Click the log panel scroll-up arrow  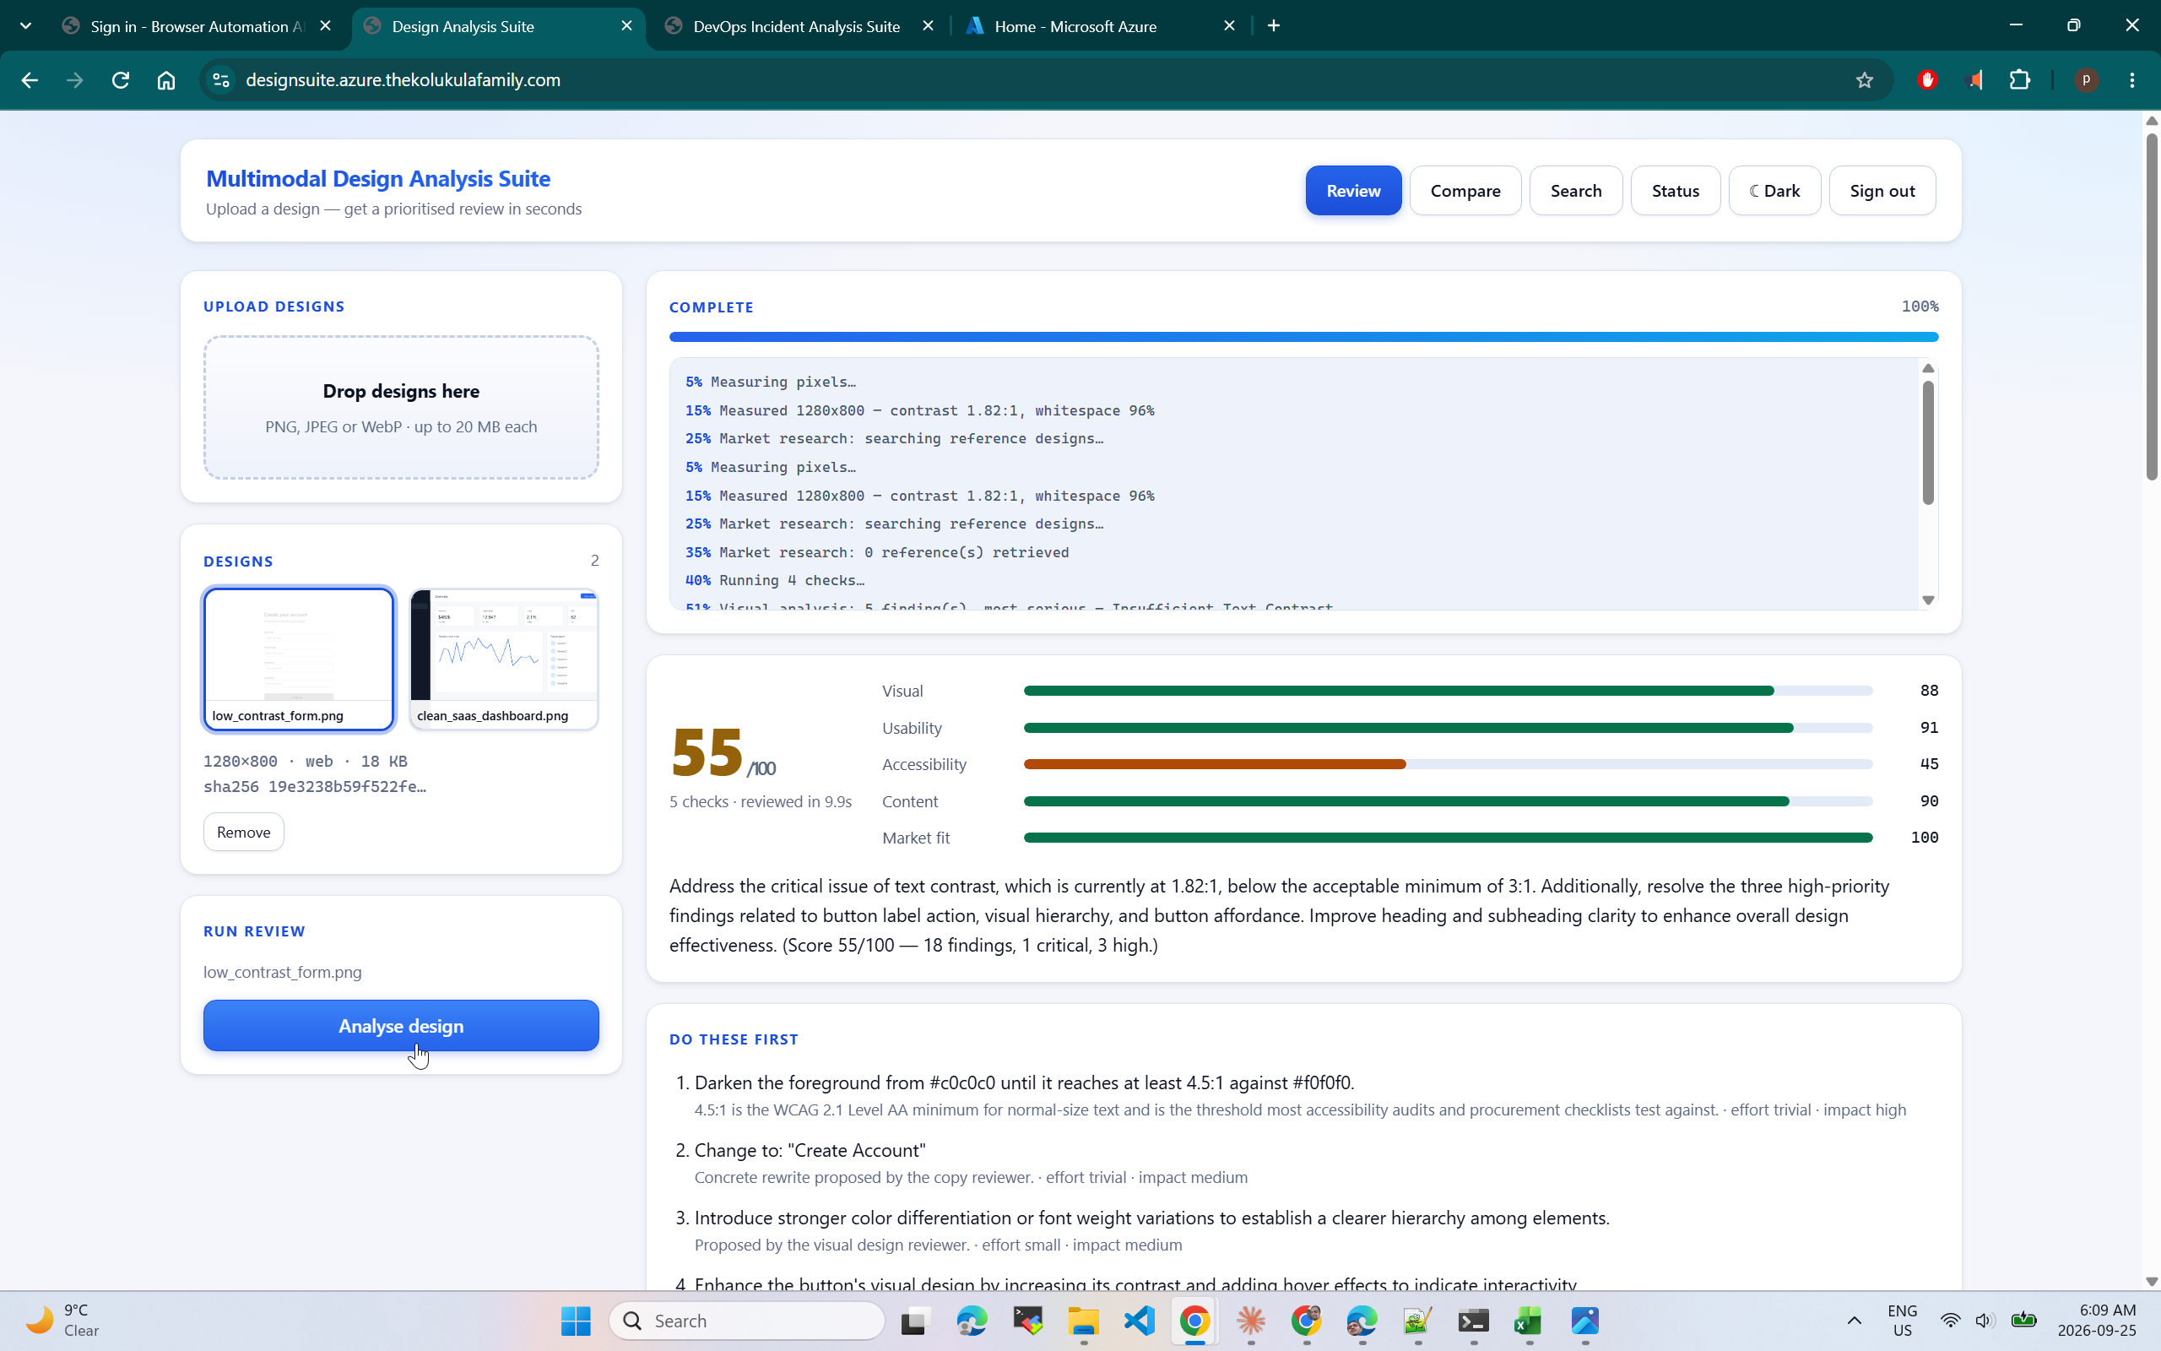tap(1928, 368)
